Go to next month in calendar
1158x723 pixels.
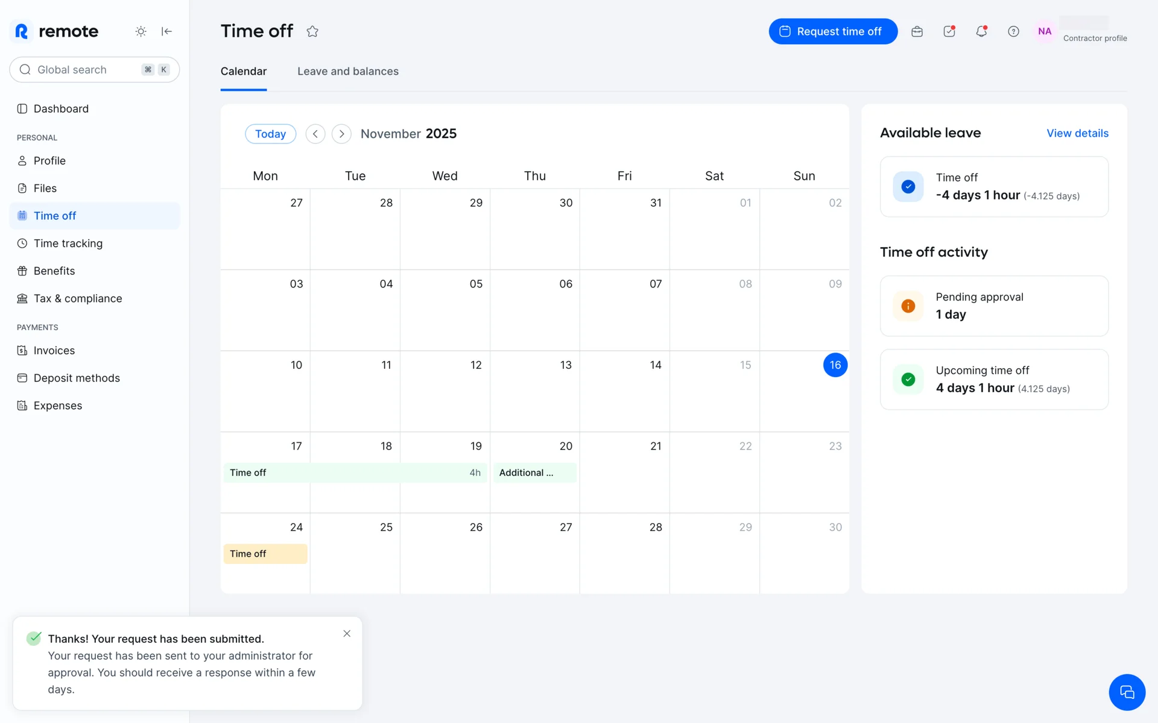341,134
